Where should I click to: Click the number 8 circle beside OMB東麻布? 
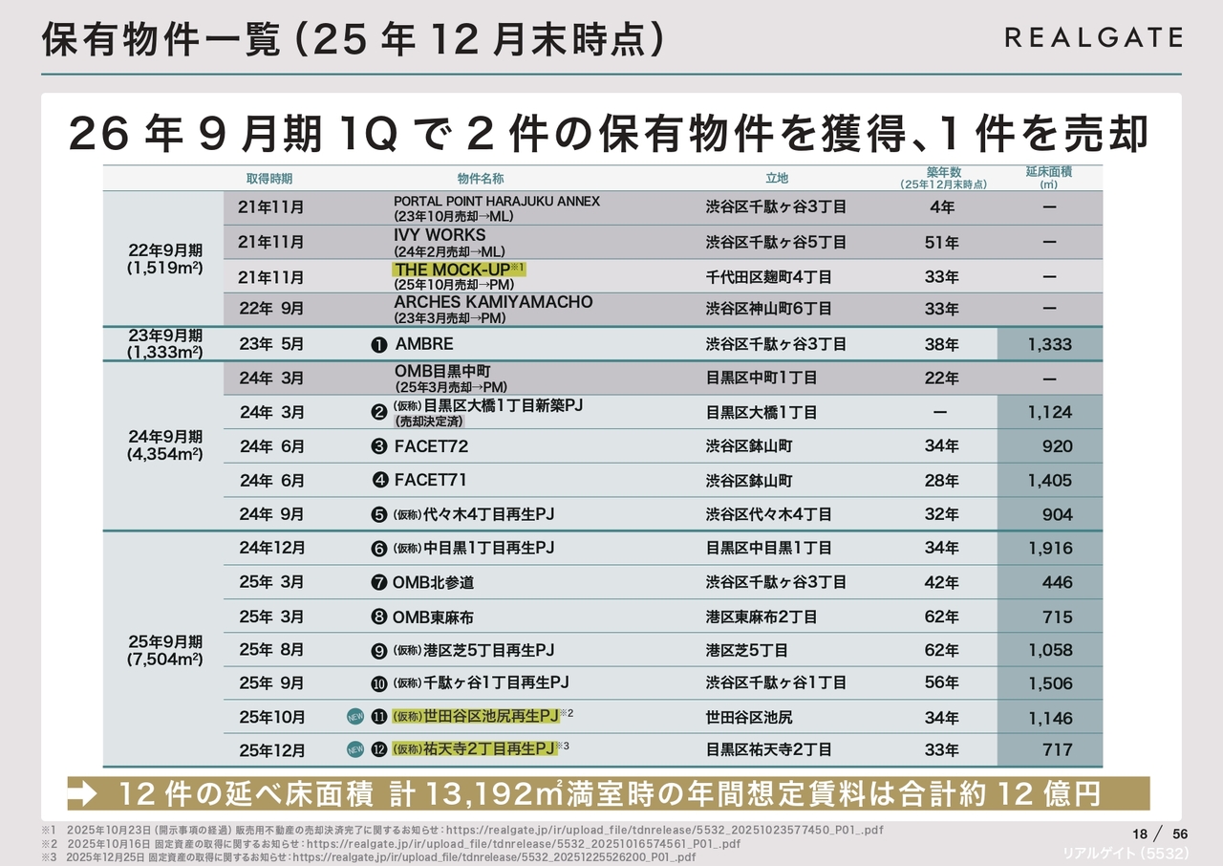pos(378,617)
